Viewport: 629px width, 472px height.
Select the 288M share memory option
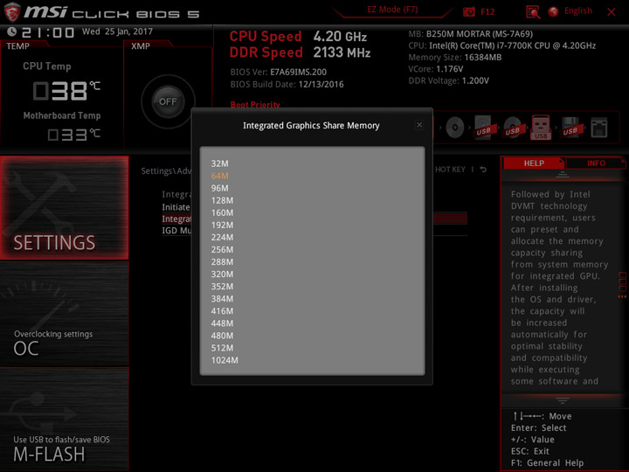point(222,262)
